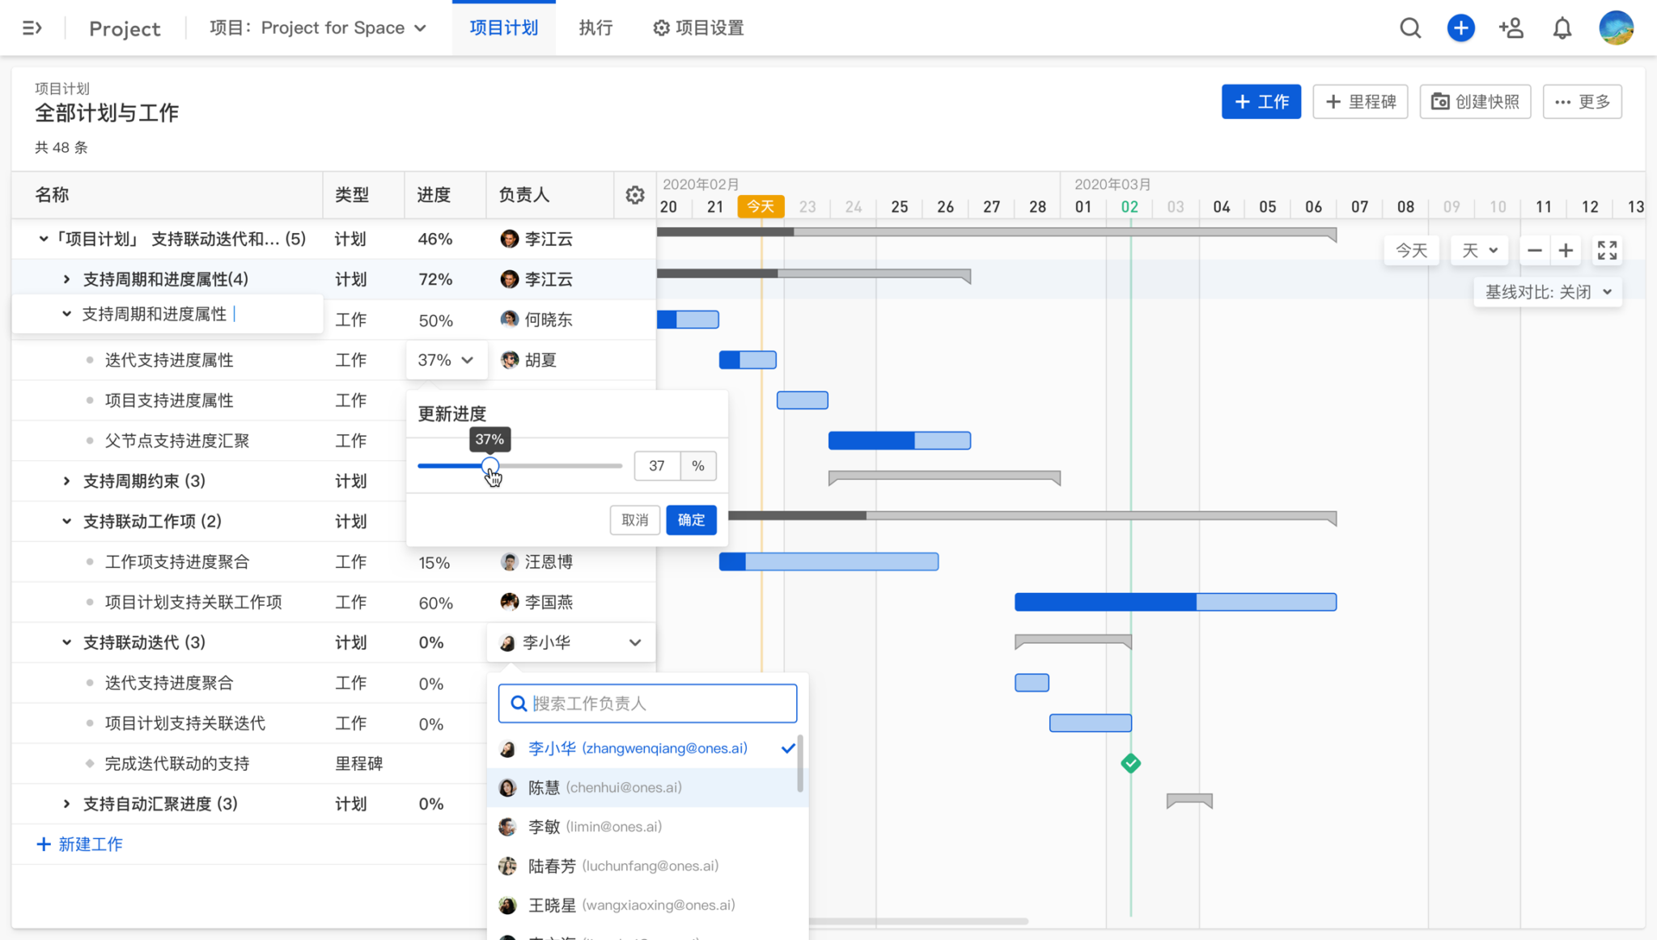Open the 基线对比 dropdown
The height and width of the screenshot is (940, 1657).
1548,291
